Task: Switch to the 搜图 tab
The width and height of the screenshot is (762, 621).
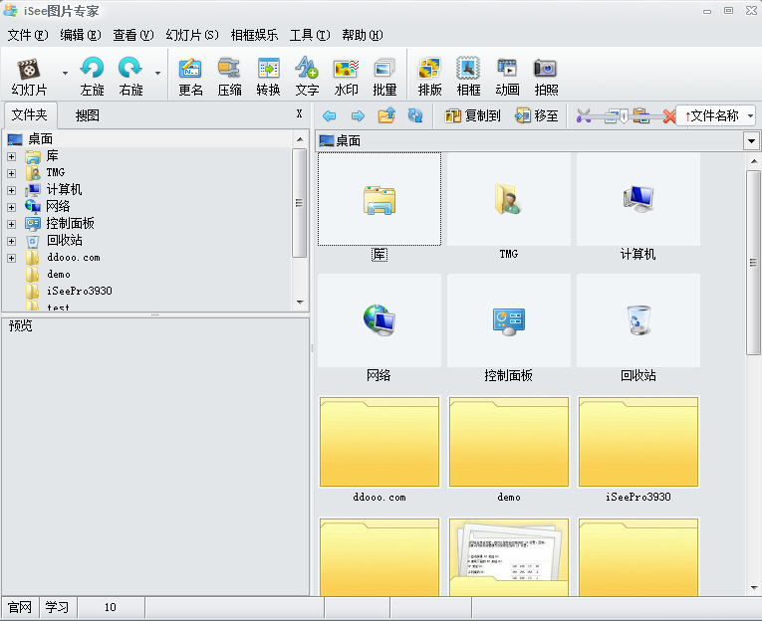Action: tap(88, 115)
